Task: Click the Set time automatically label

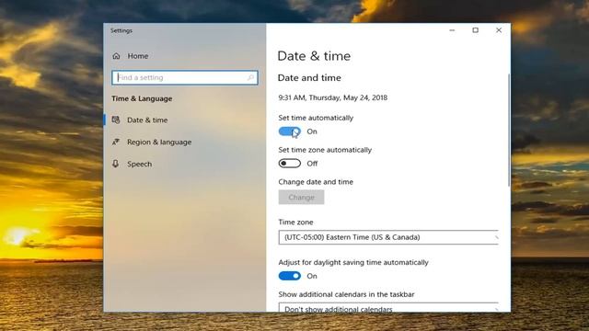Action: tap(316, 118)
